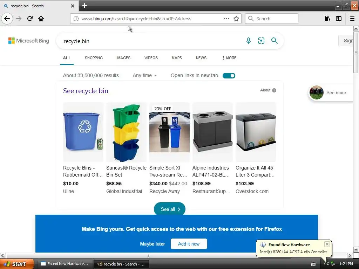This screenshot has height=269, width=359.
Task: Open the About info icon for shopping results
Action: tap(274, 90)
